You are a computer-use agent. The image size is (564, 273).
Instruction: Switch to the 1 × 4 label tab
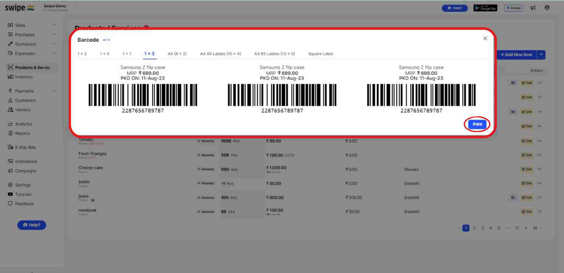pos(104,54)
